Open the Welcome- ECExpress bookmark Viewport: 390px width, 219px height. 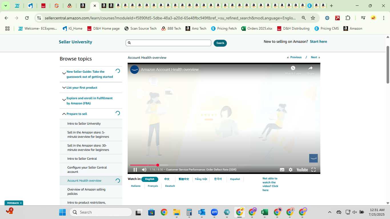[x=38, y=29]
